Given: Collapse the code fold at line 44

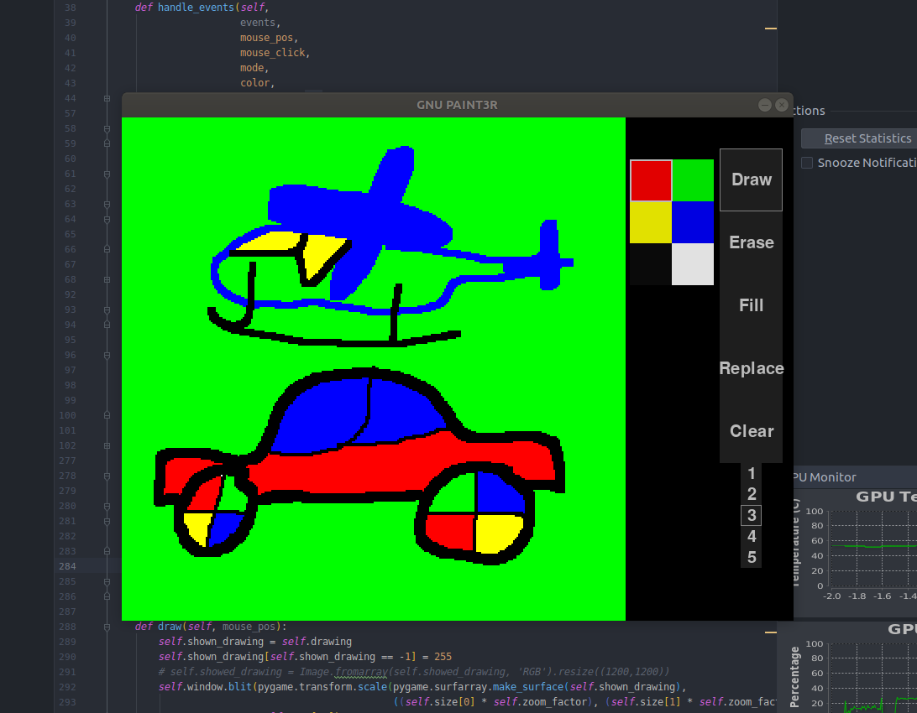Looking at the screenshot, I should point(106,97).
